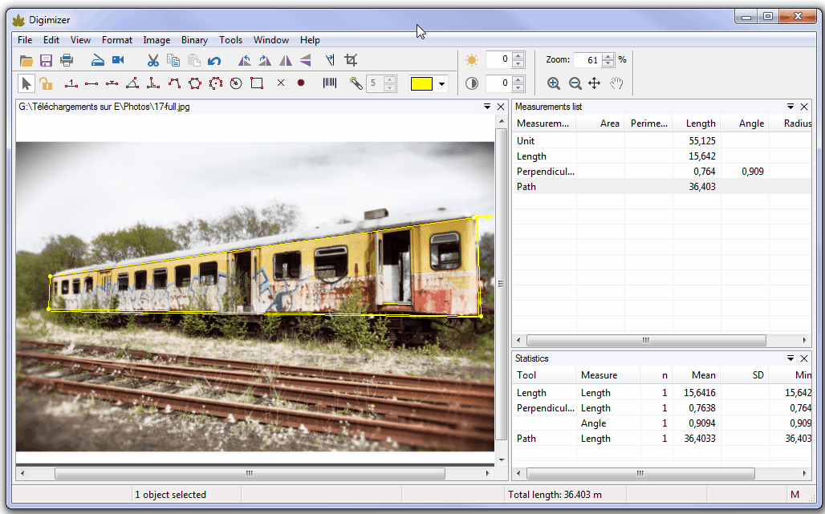Open the Tools menu
Image resolution: width=825 pixels, height=514 pixels.
pyautogui.click(x=231, y=39)
